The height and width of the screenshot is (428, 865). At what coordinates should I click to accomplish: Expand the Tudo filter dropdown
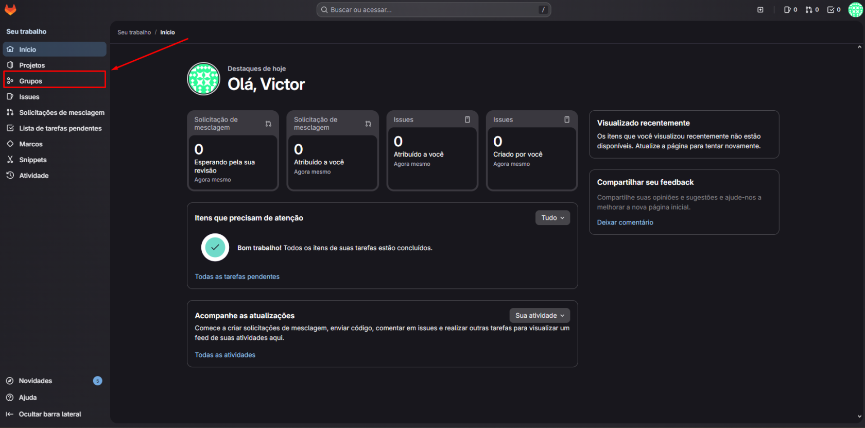pos(552,218)
